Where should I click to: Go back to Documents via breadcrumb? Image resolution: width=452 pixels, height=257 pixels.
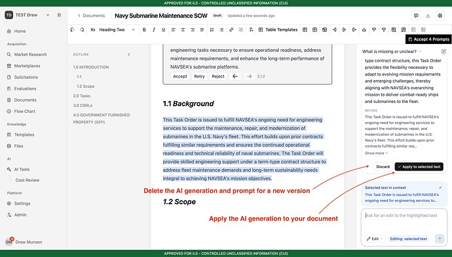coord(91,16)
